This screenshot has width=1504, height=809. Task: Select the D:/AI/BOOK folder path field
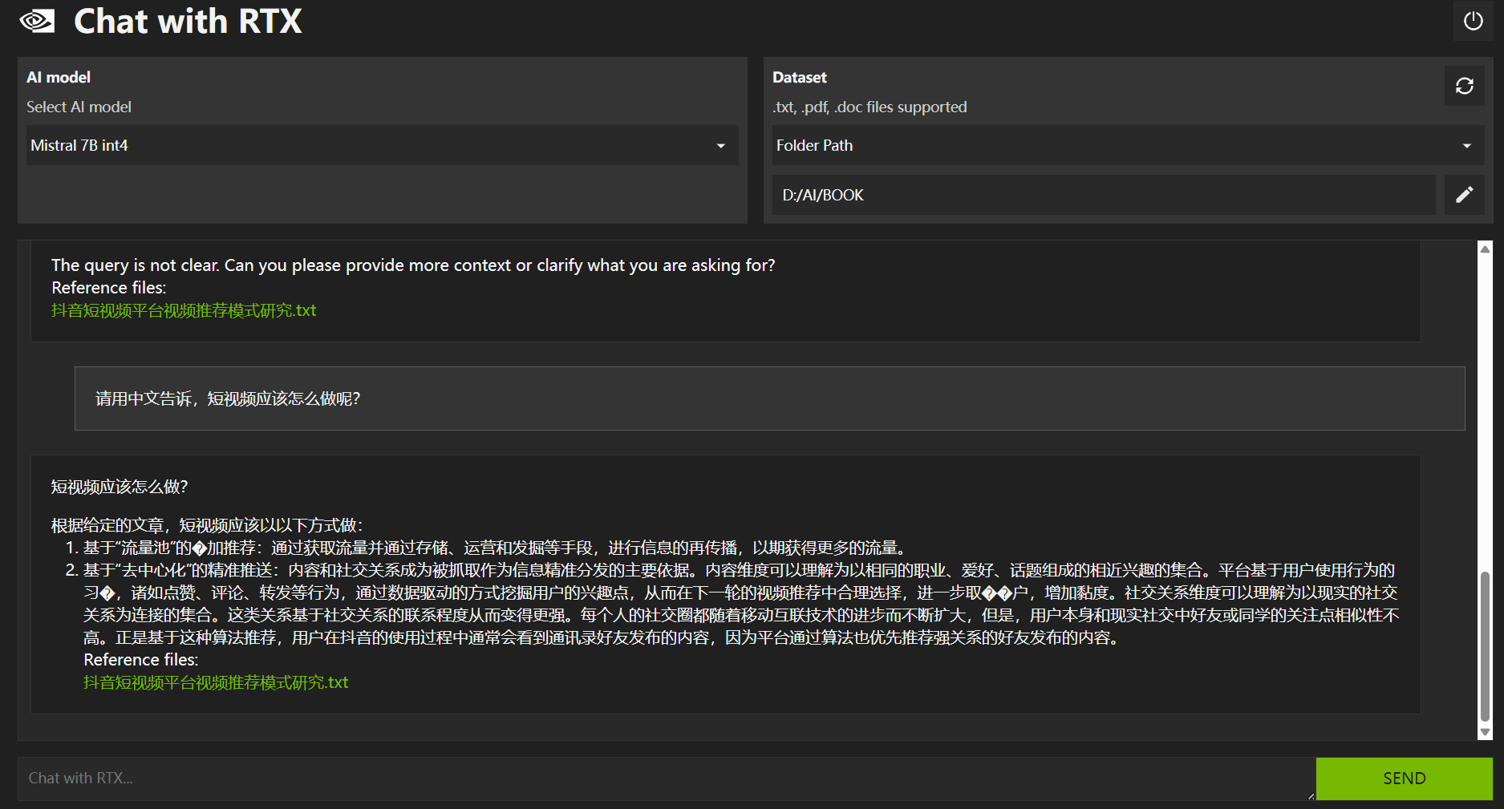coord(1104,195)
